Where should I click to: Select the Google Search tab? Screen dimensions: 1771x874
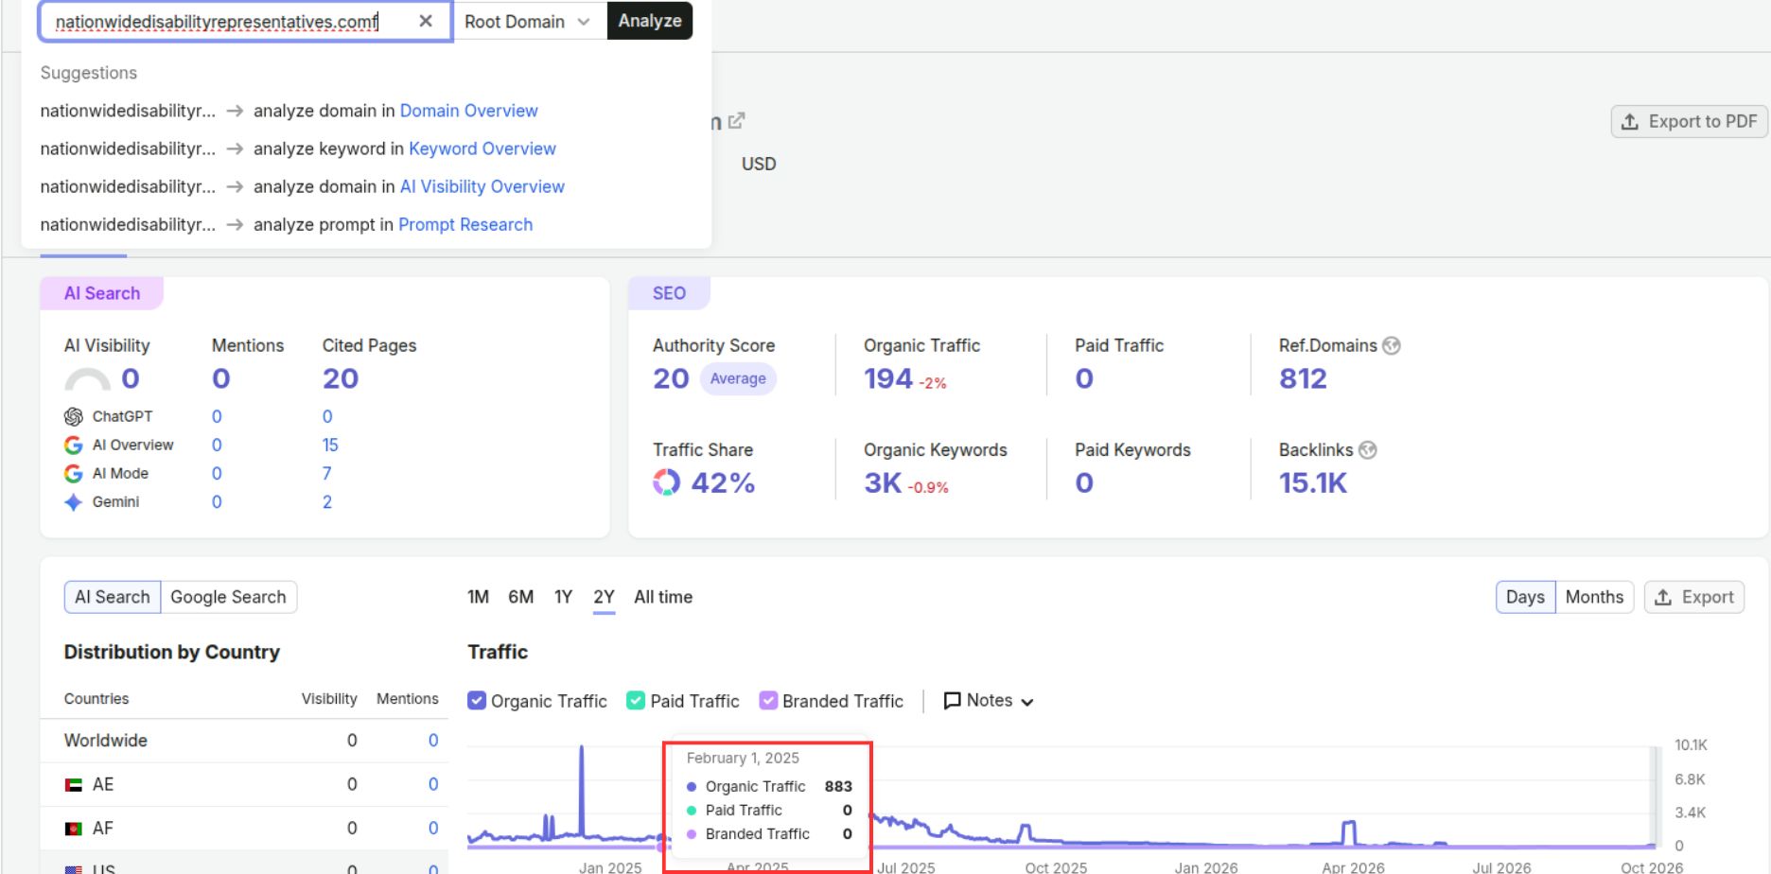click(x=228, y=597)
